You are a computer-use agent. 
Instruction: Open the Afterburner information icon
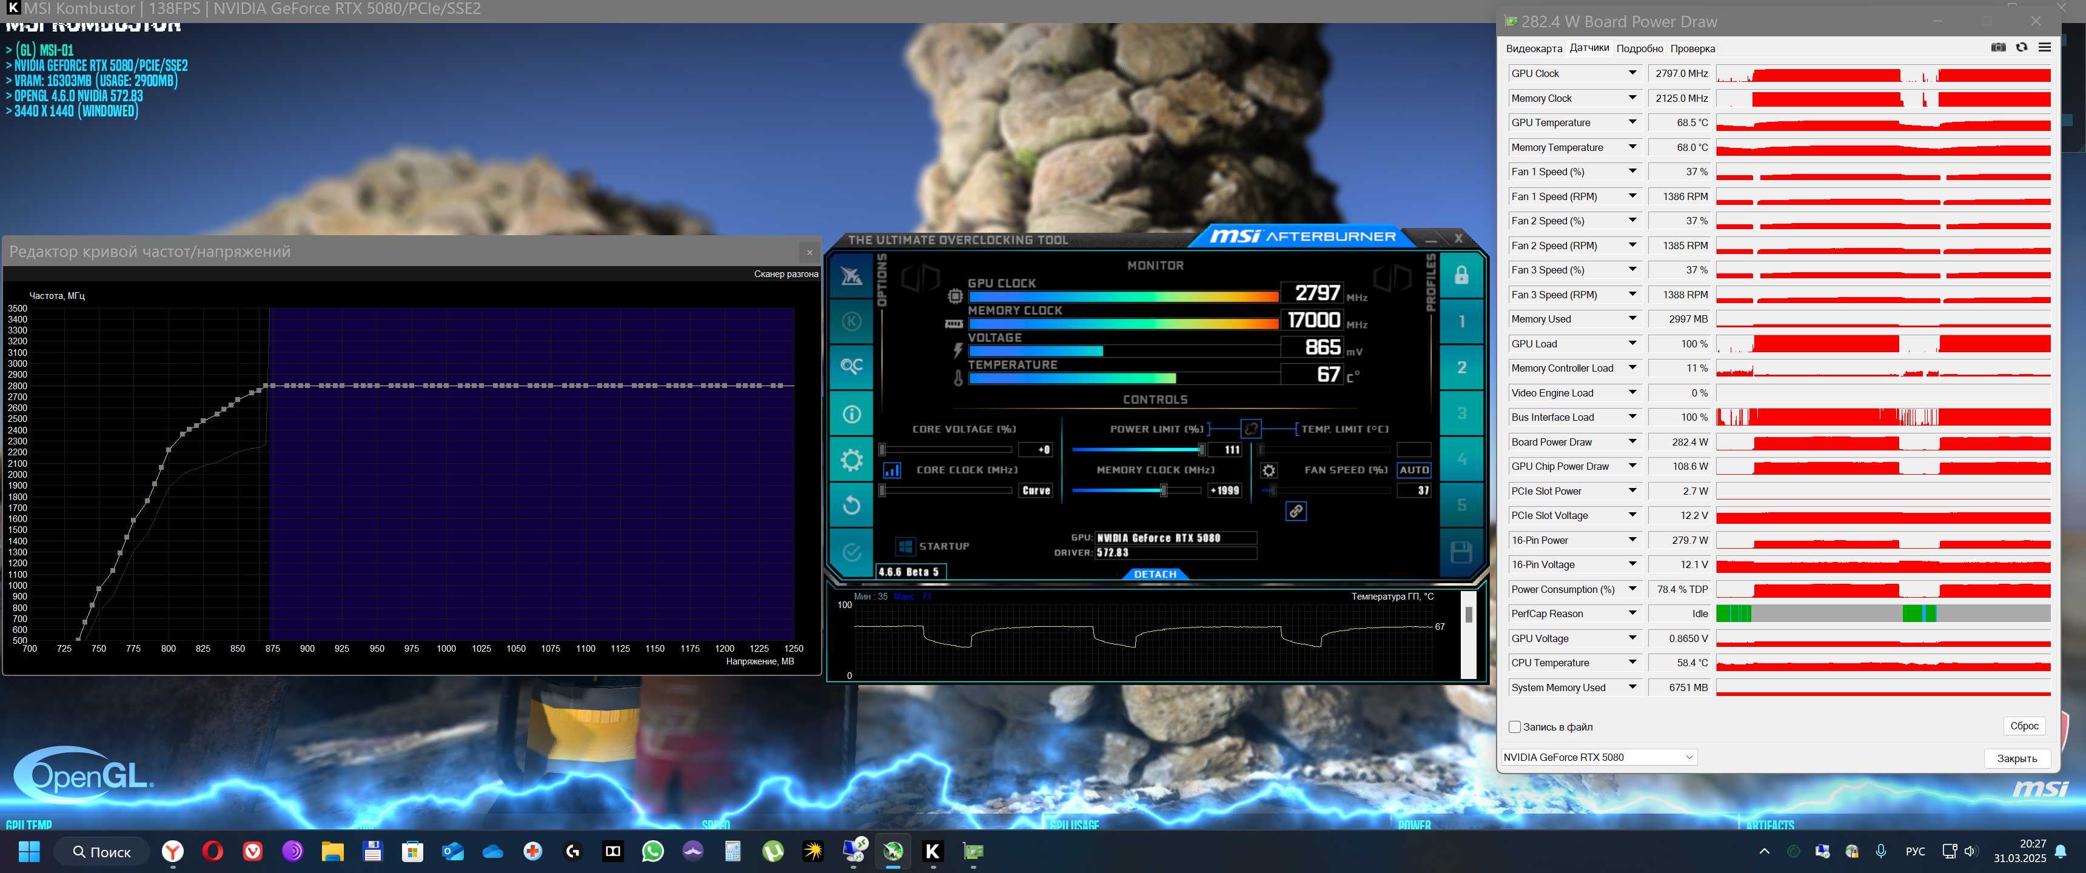[x=851, y=414]
